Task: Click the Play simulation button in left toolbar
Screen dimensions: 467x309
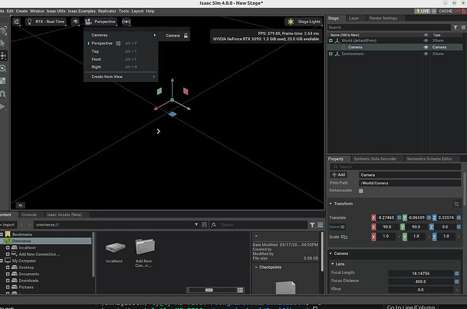Action: point(3,106)
